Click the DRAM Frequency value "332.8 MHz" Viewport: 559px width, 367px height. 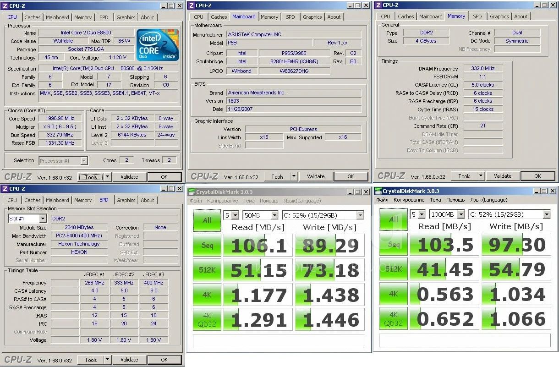[483, 69]
